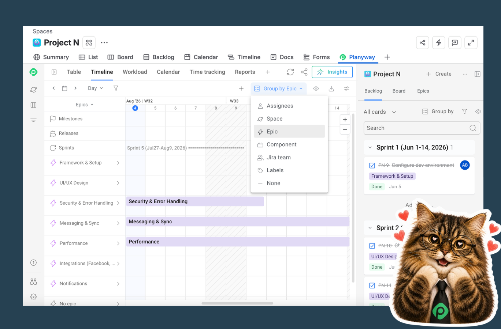Enter full screen with expand arrows icon
Image resolution: width=501 pixels, height=329 pixels.
point(471,43)
